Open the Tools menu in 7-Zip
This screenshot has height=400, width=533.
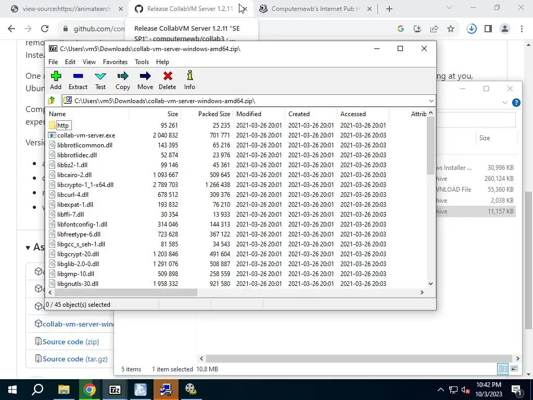coord(142,62)
